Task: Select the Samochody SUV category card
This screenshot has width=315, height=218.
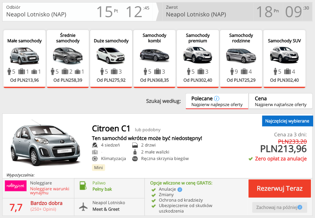Action: tap(284, 58)
